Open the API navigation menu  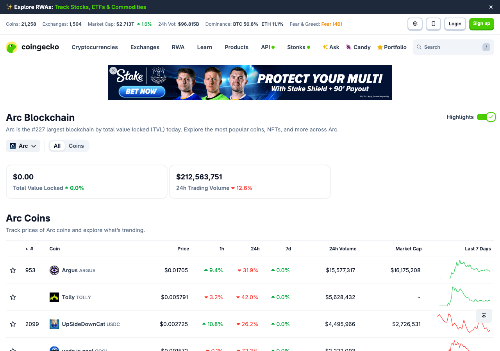point(268,47)
